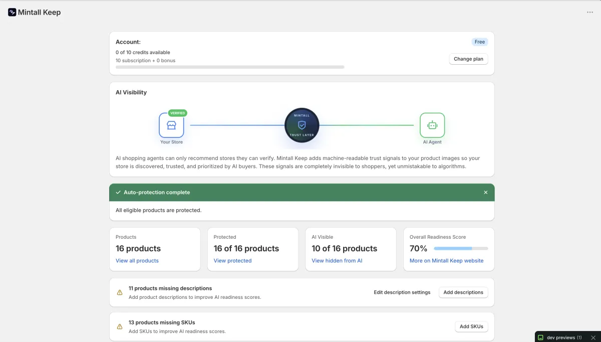Click 'All eligible products are protected.' text
The image size is (601, 342).
pos(159,210)
